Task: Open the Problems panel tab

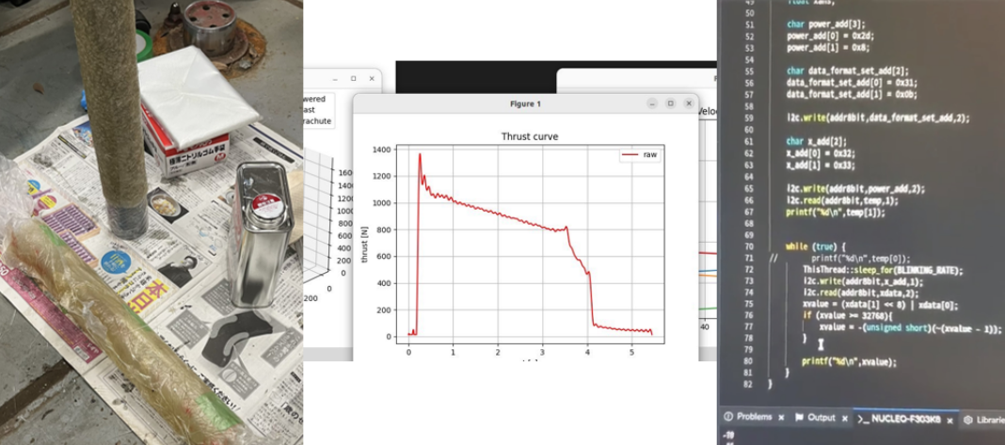Action: pyautogui.click(x=754, y=417)
